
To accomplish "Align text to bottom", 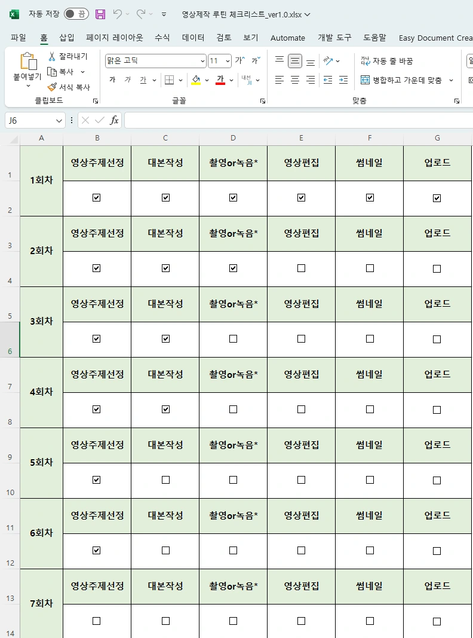I will click(x=311, y=62).
